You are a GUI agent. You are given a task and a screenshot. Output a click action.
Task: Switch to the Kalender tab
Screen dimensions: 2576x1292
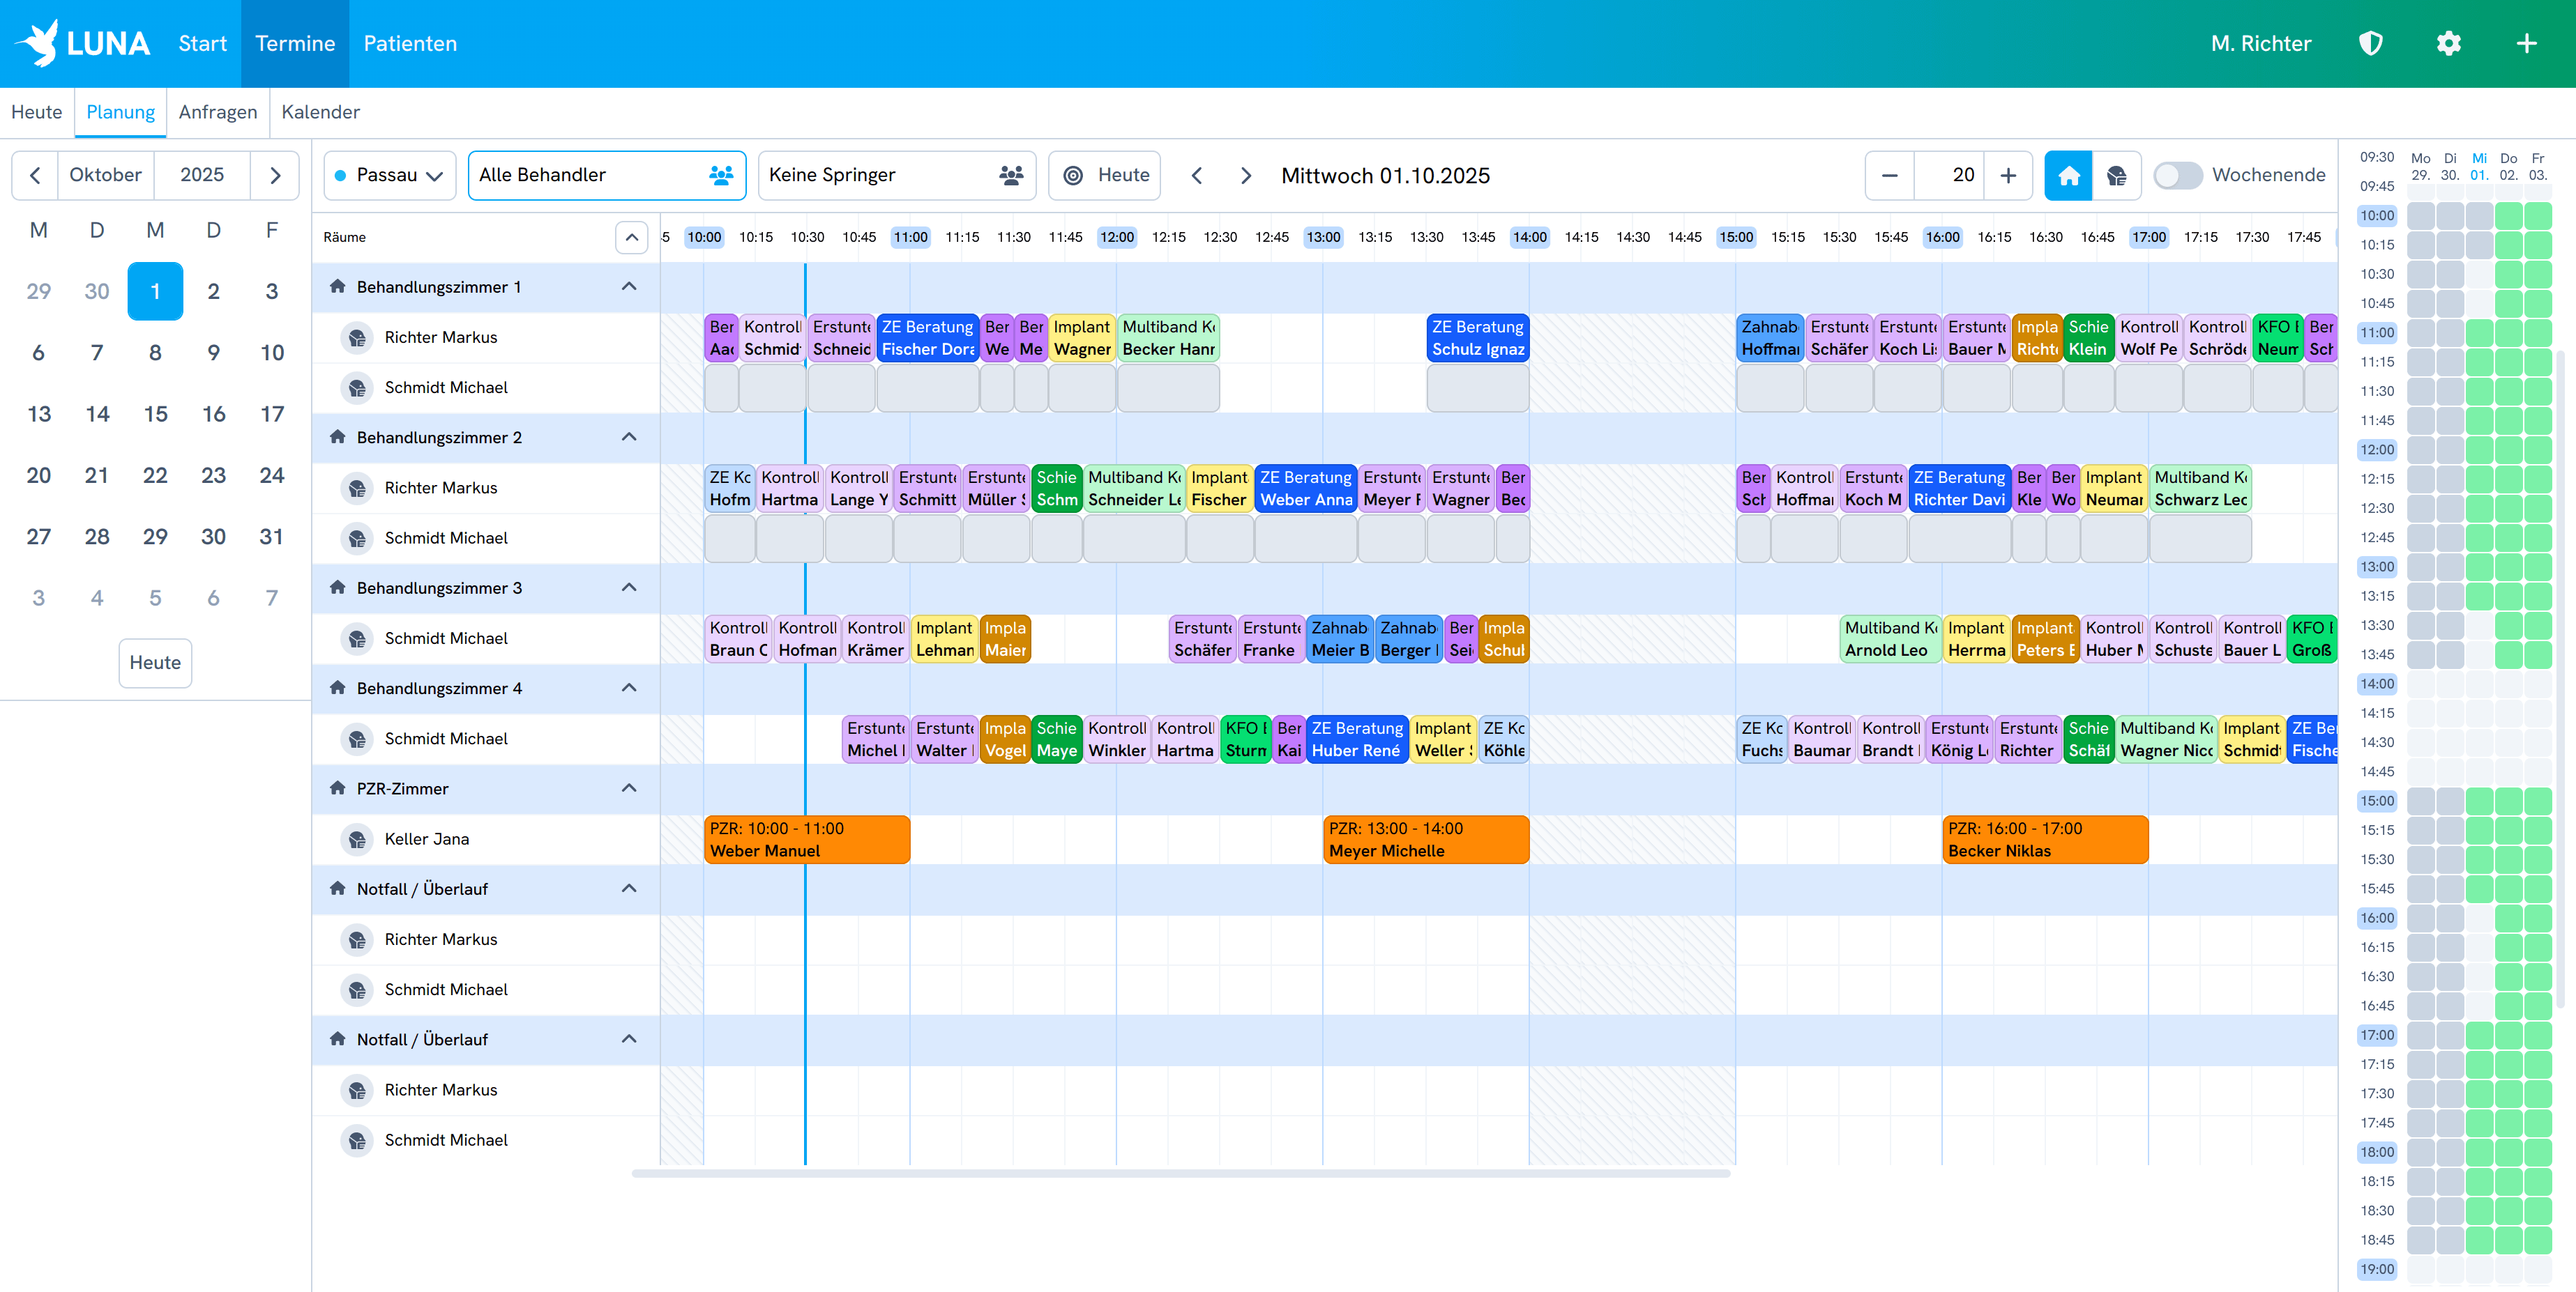pos(321,112)
